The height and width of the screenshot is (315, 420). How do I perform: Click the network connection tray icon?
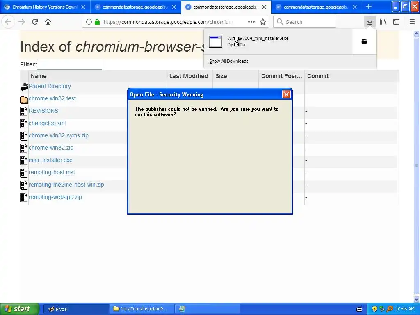382,309
